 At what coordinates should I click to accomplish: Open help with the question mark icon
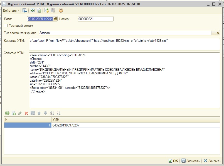click(x=61, y=10)
